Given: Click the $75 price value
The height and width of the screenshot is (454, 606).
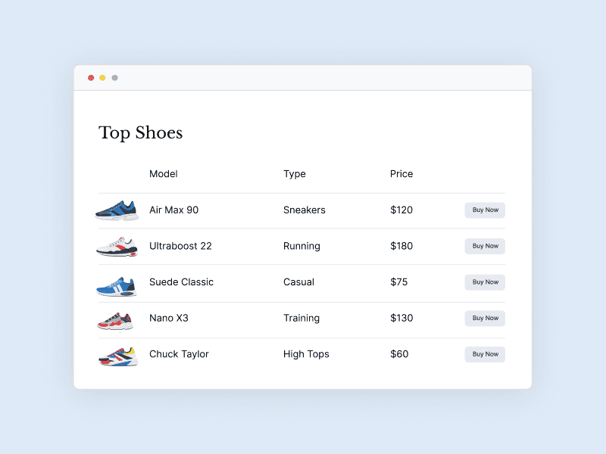Looking at the screenshot, I should [398, 282].
